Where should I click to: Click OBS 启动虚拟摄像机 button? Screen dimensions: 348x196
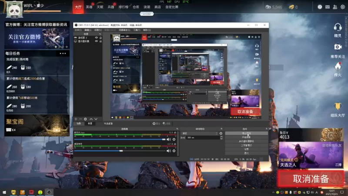(x=246, y=141)
